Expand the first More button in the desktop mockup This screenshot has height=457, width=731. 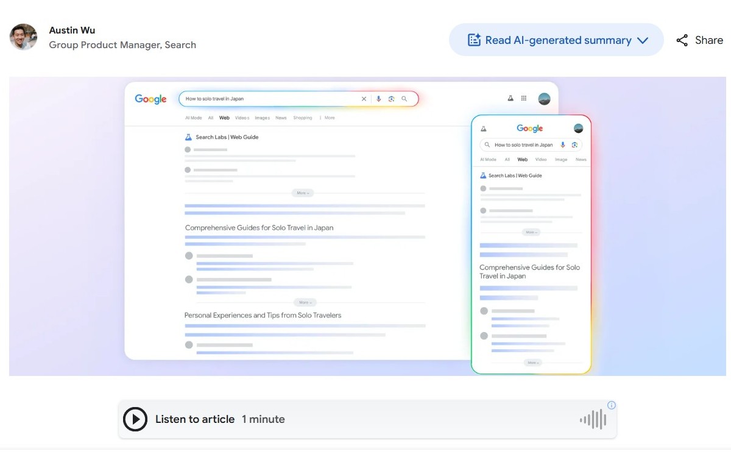(302, 193)
